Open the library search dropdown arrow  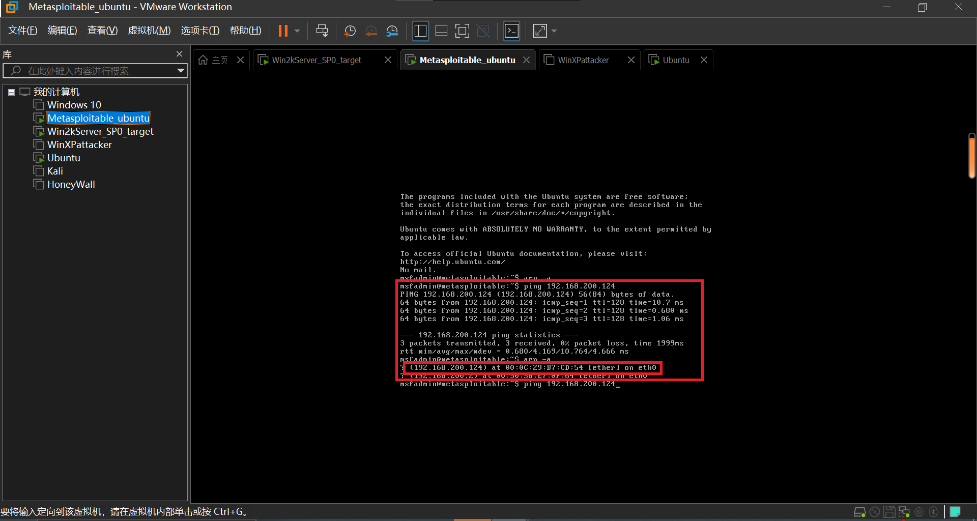[x=181, y=71]
